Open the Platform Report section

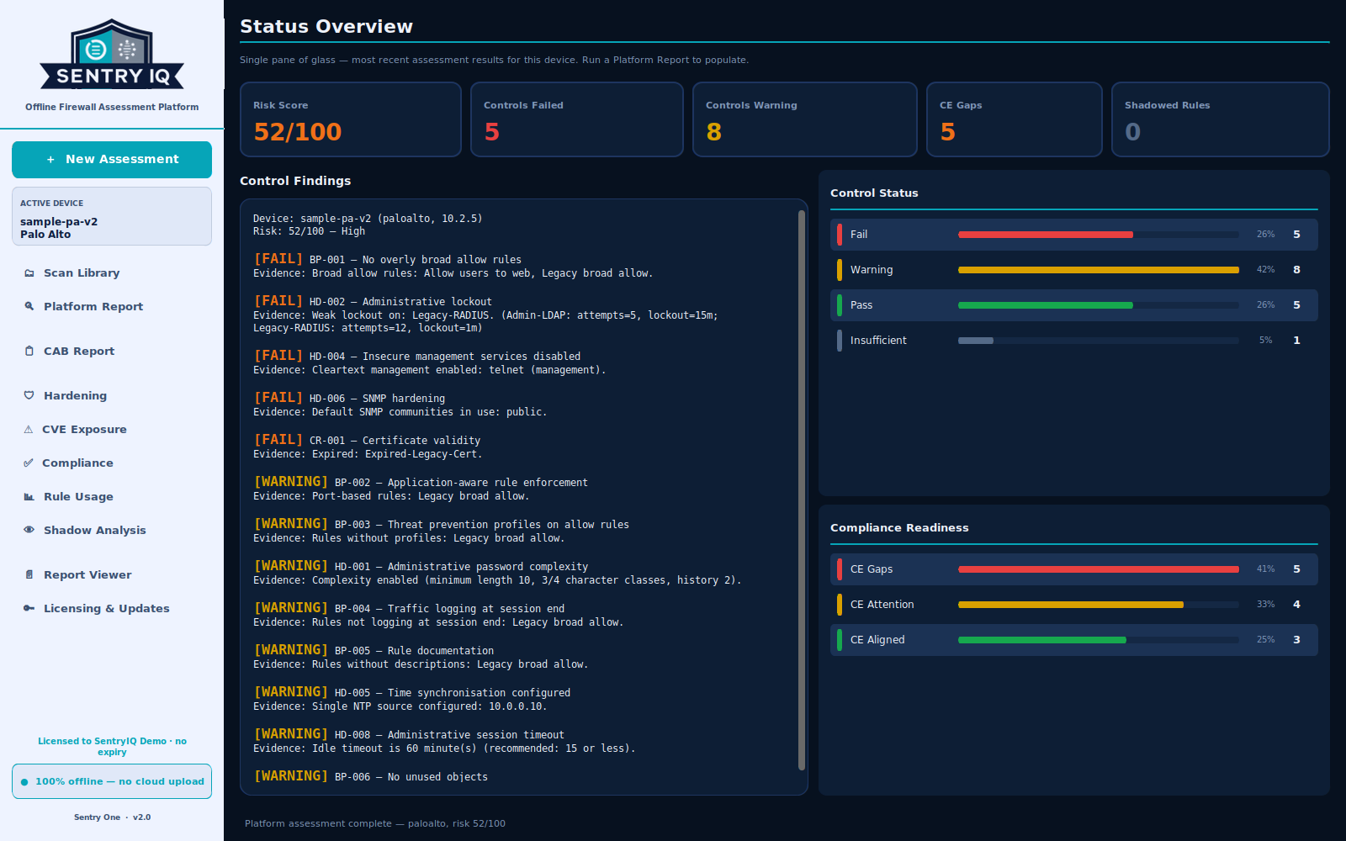click(x=112, y=307)
